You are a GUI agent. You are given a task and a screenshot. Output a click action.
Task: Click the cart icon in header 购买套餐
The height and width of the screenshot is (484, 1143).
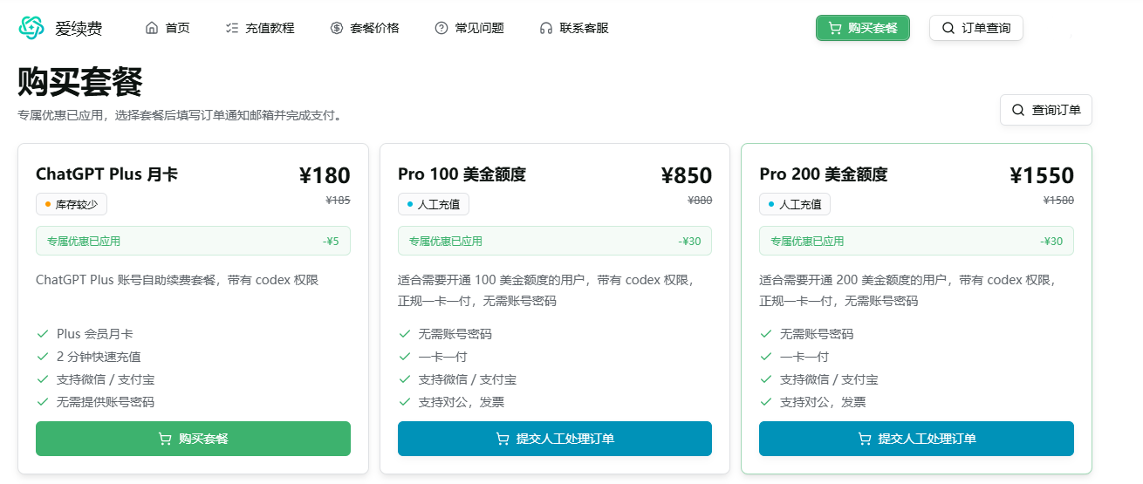coord(835,28)
